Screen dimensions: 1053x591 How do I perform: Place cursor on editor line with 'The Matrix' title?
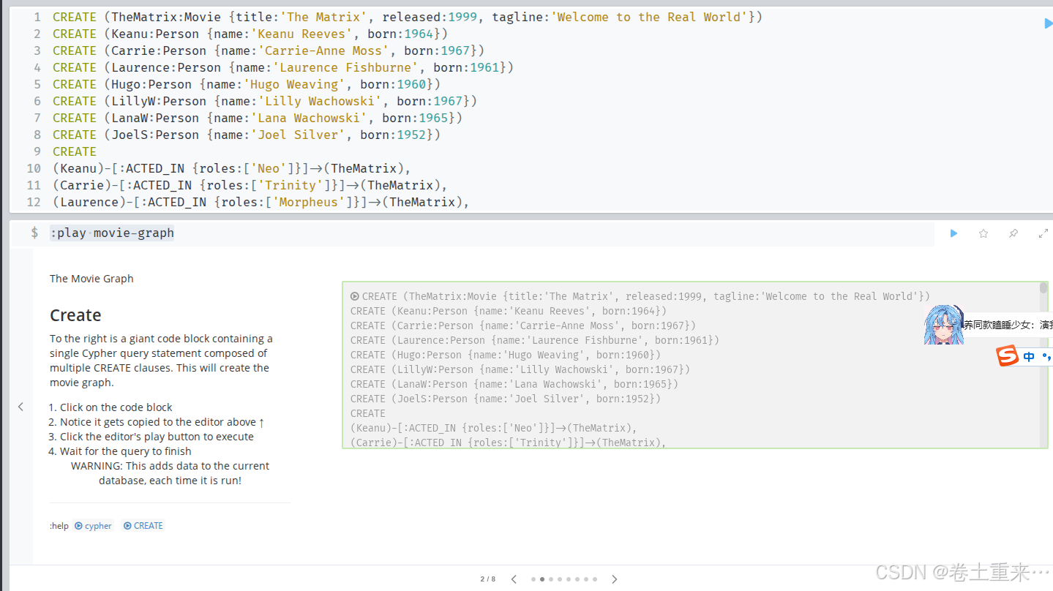pos(408,17)
